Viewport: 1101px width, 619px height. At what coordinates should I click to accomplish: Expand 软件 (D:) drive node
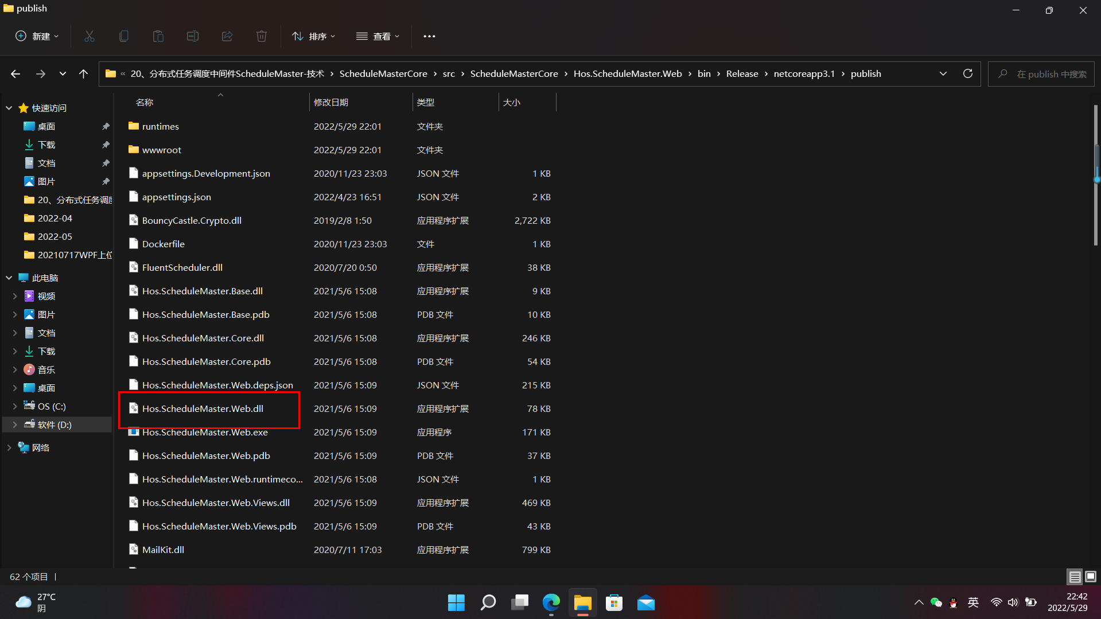pyautogui.click(x=15, y=425)
